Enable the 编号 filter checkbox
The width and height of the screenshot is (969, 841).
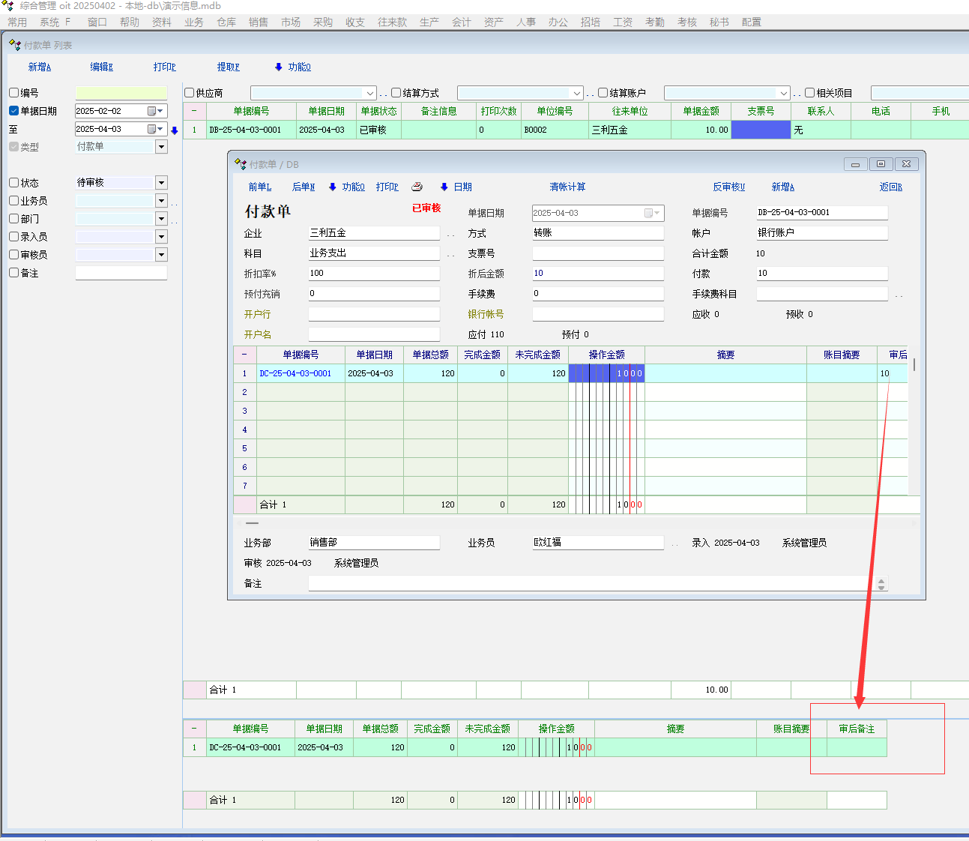(14, 93)
